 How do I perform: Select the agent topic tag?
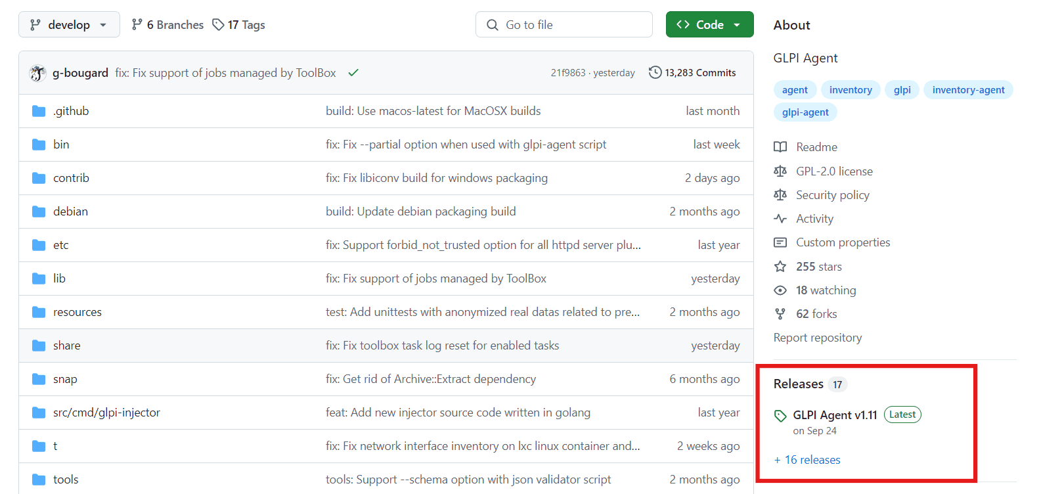795,90
